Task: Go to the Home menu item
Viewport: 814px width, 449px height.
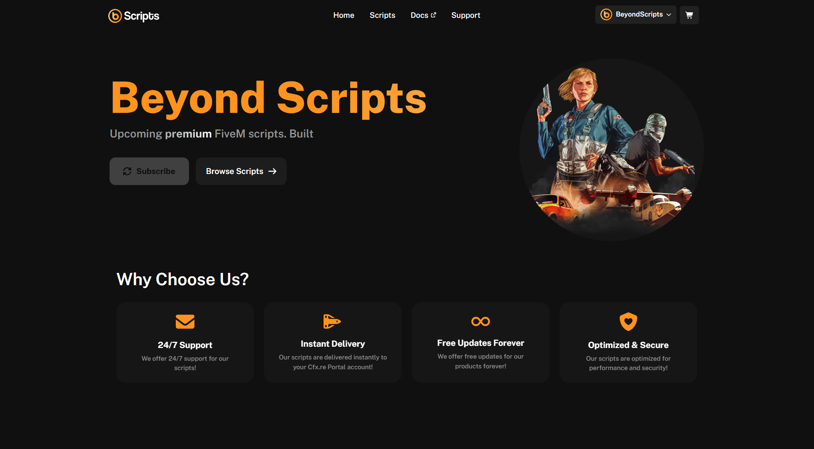Action: coord(344,15)
